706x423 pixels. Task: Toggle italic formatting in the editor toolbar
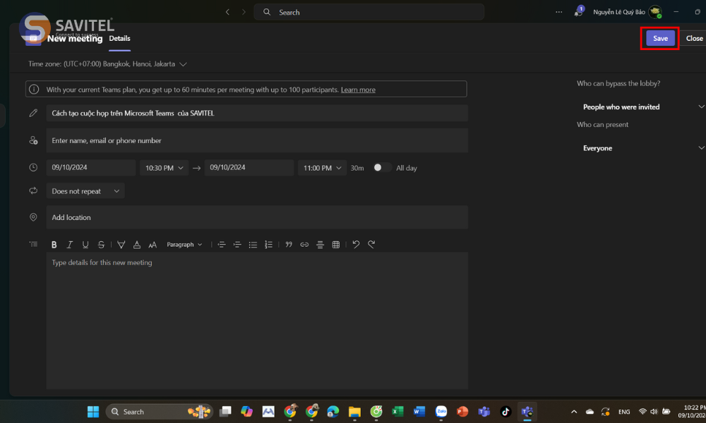tap(69, 245)
